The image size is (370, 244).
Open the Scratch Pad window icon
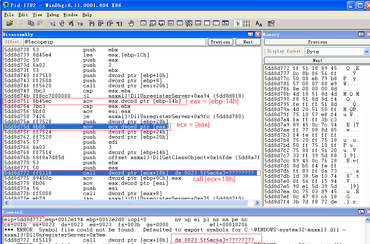(207, 23)
